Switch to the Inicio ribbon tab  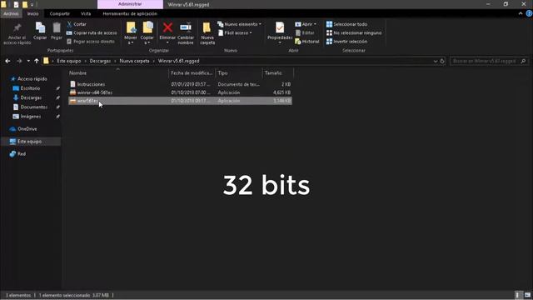click(33, 13)
